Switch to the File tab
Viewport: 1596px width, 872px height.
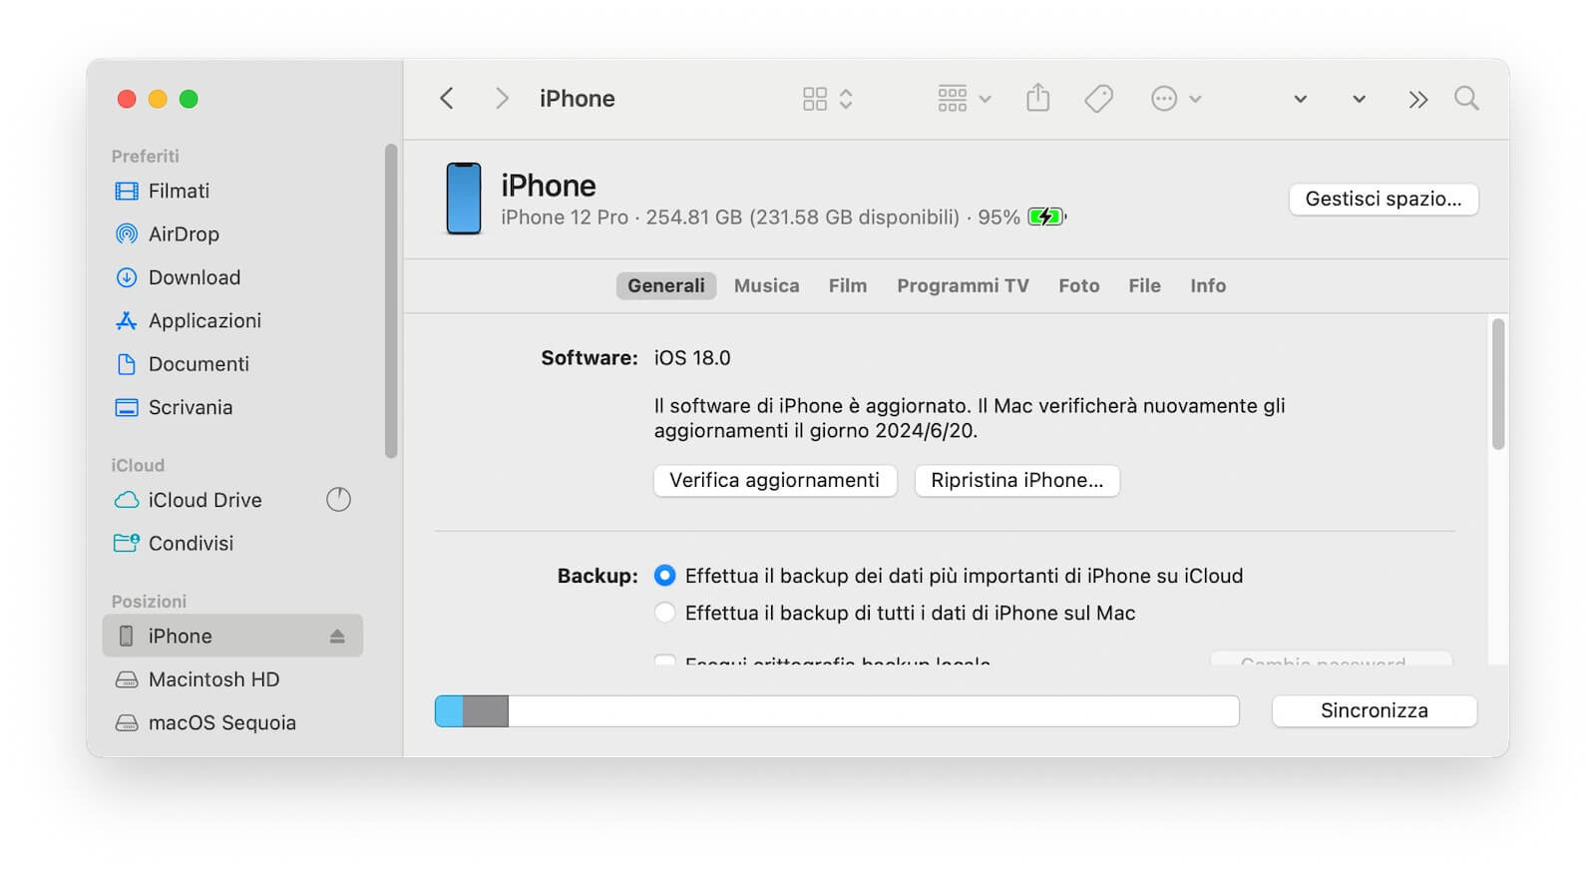(x=1144, y=285)
